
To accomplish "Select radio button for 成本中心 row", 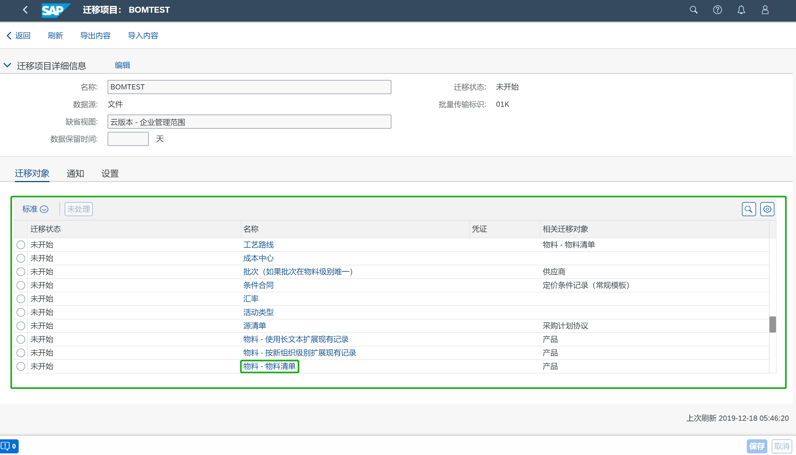I will tap(21, 258).
